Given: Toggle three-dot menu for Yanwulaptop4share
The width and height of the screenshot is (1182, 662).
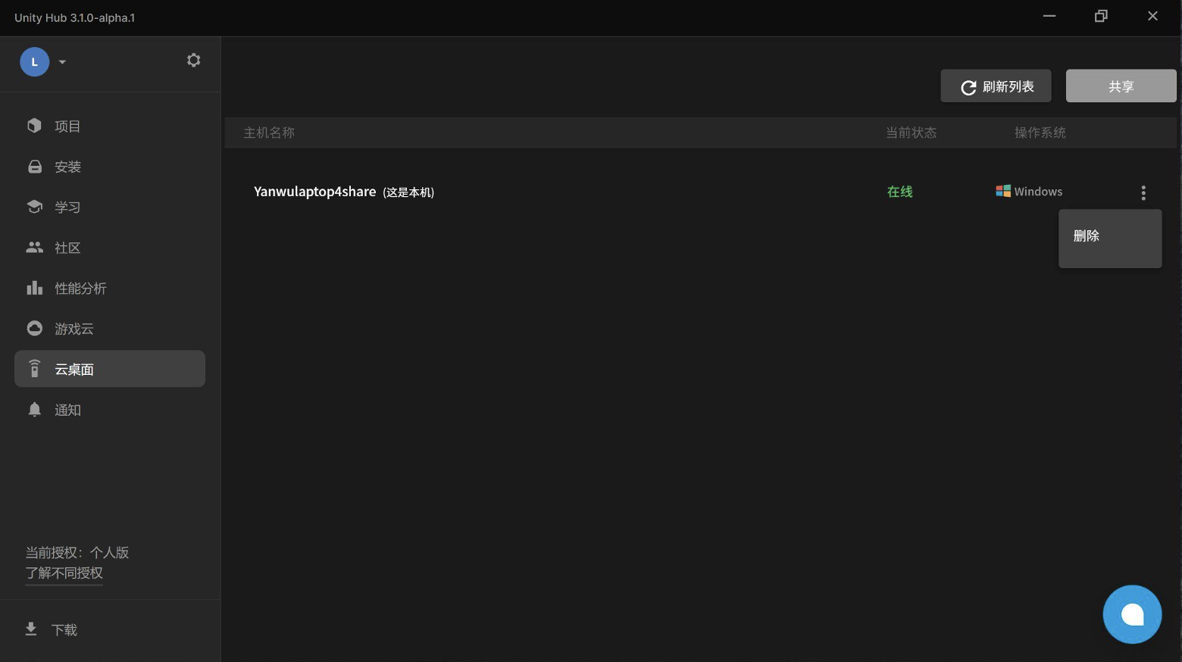Looking at the screenshot, I should [1143, 192].
